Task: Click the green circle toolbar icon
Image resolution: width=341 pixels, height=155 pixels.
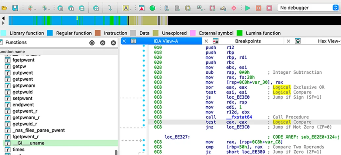Action: [x=152, y=7]
